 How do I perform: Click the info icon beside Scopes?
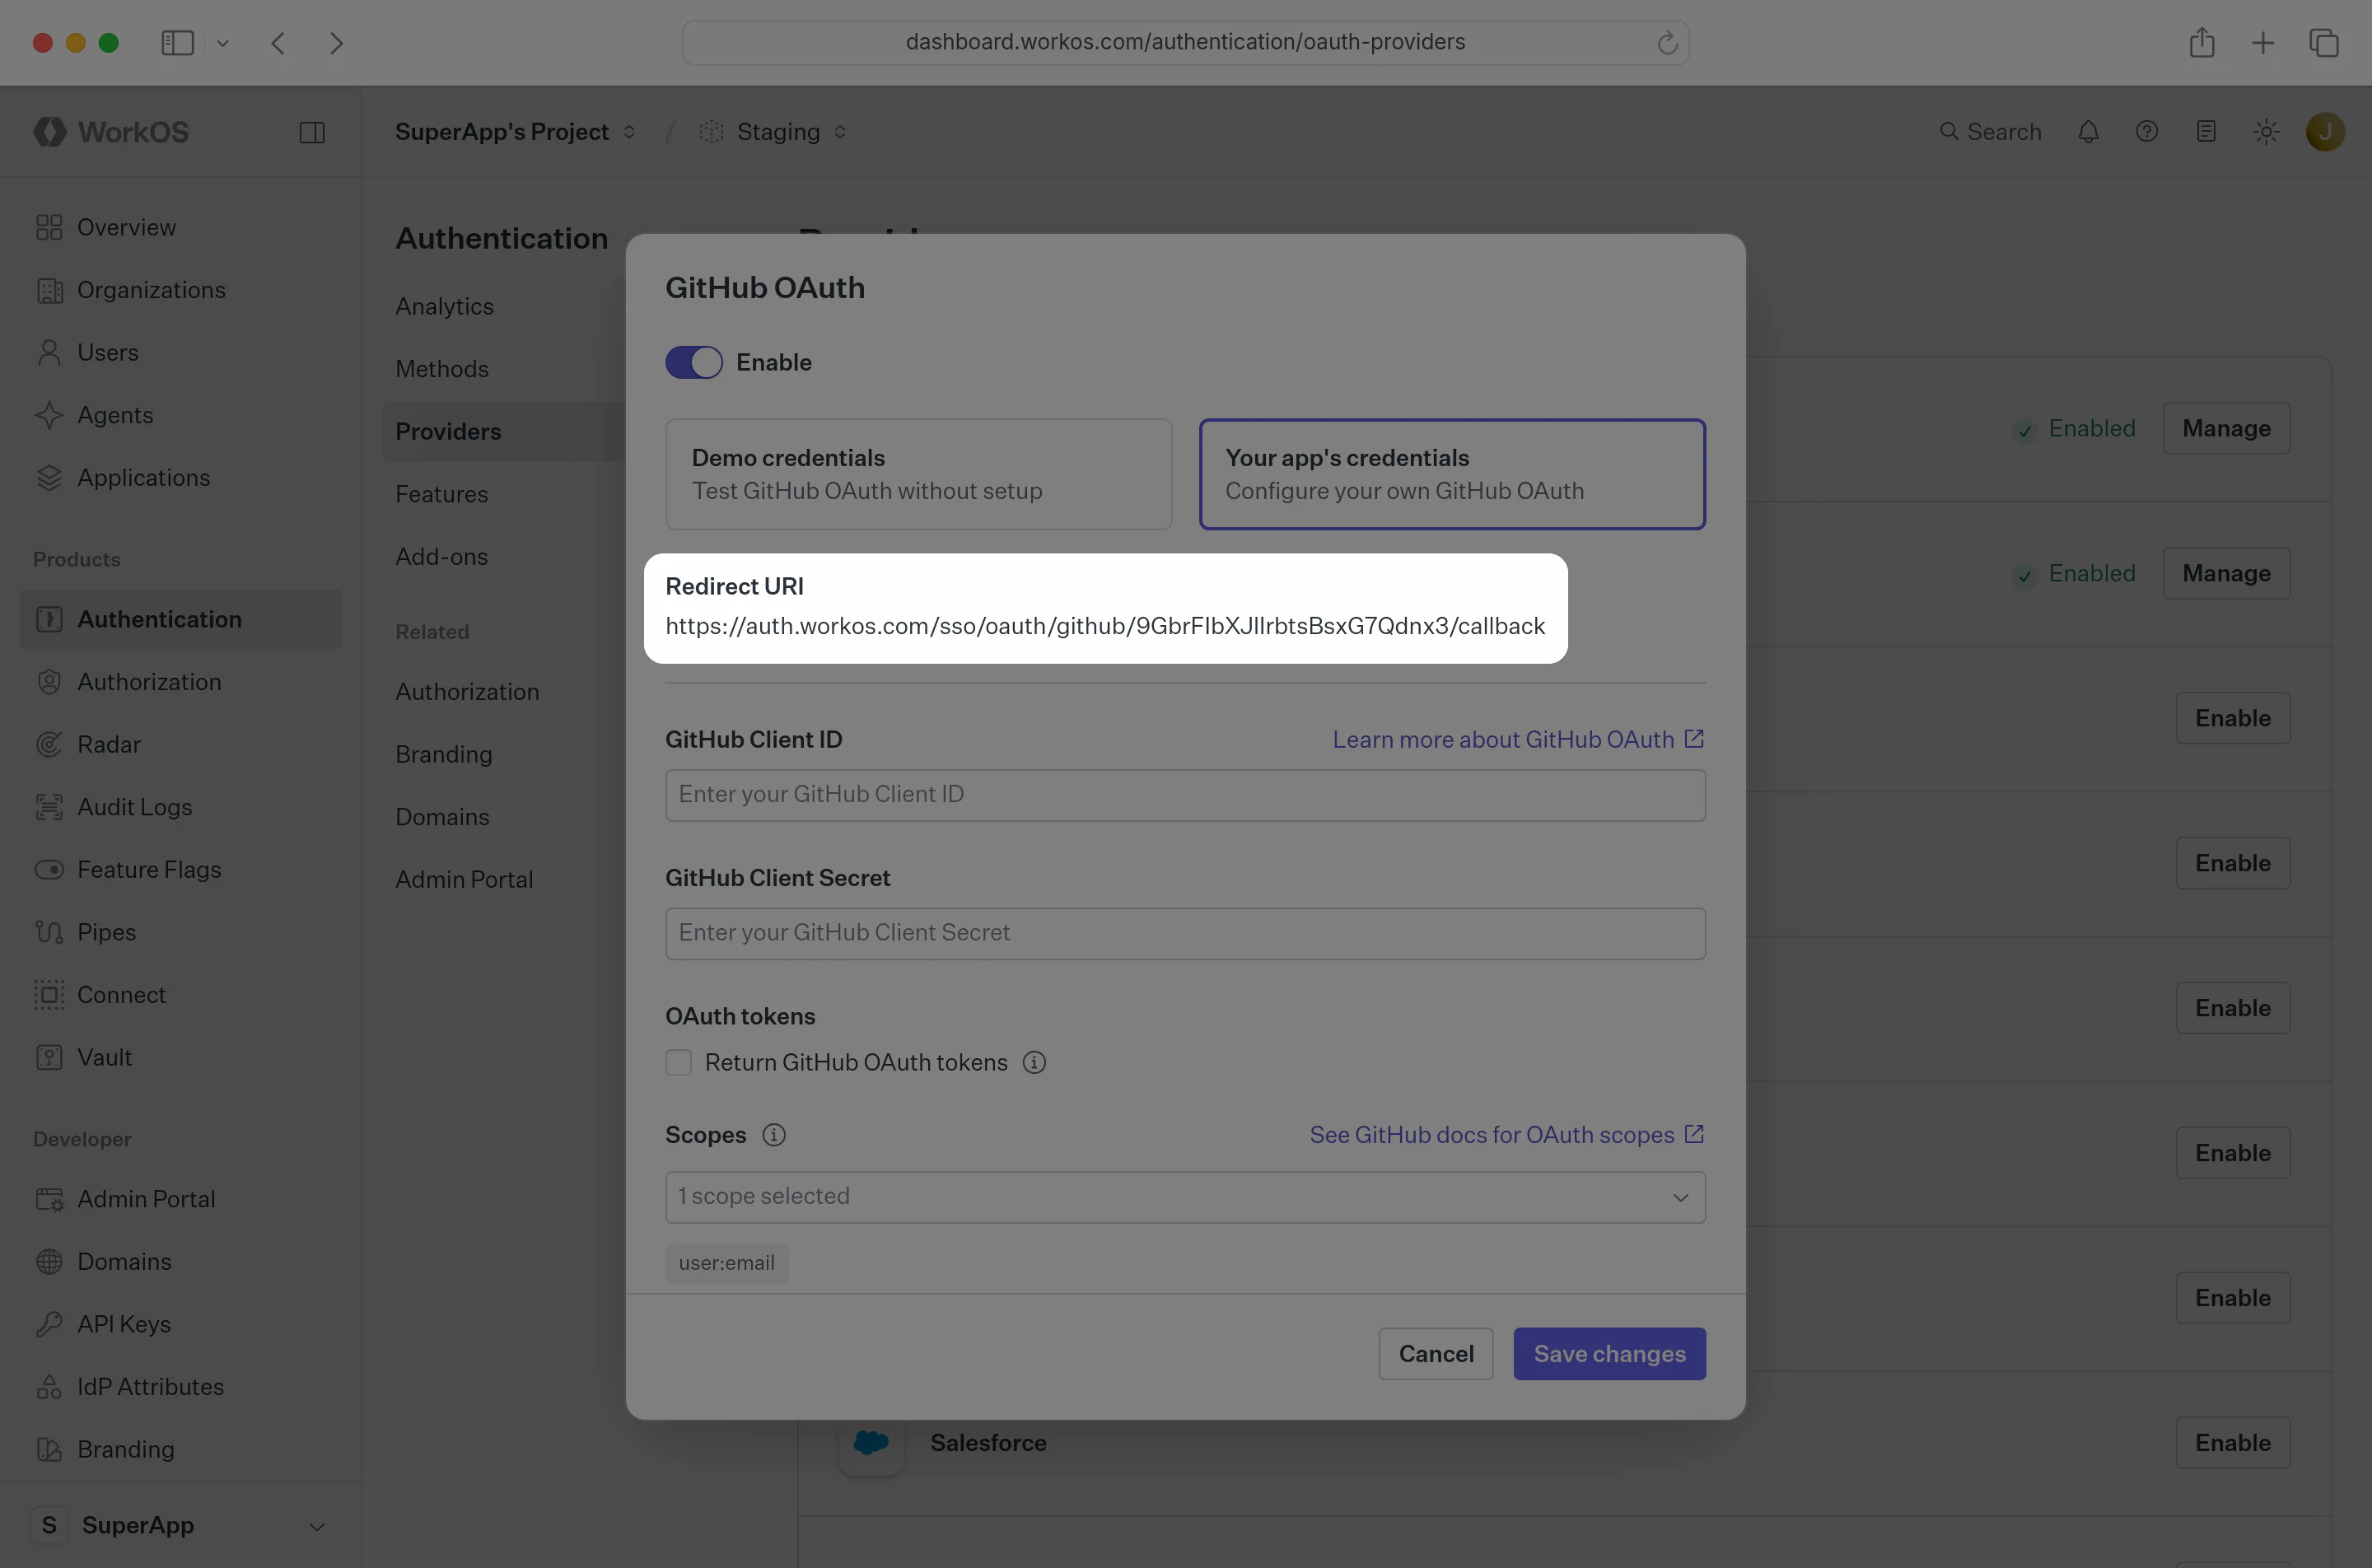pyautogui.click(x=774, y=1135)
